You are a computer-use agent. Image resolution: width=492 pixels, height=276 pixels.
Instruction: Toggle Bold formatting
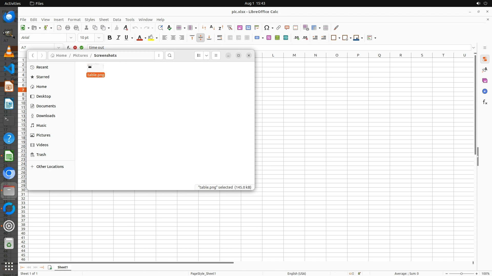[x=110, y=38]
